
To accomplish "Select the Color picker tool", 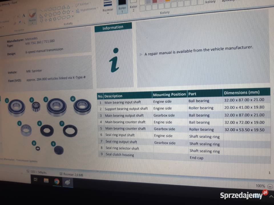I will 20,22.
